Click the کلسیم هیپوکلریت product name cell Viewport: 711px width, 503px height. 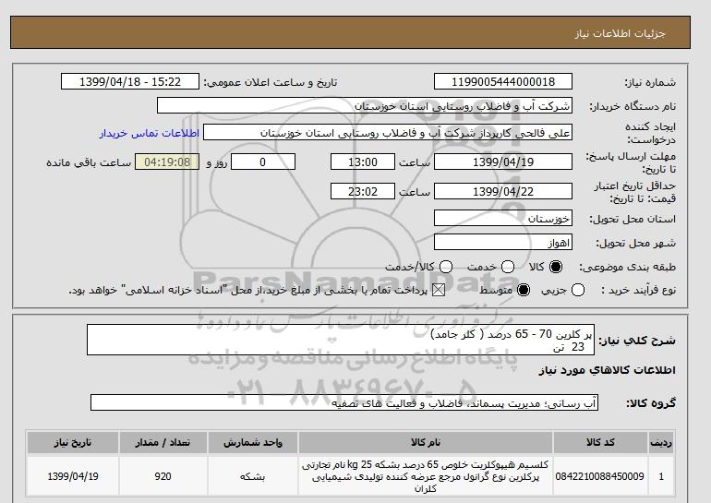pos(426,476)
